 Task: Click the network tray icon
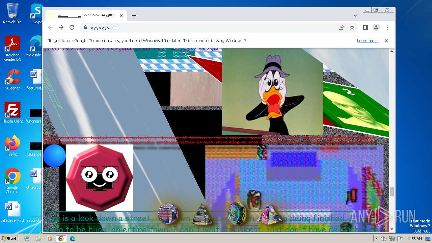pos(391,239)
